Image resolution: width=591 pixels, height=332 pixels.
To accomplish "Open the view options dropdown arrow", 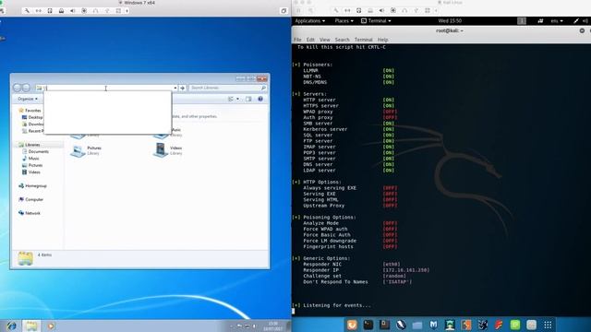I will pyautogui.click(x=237, y=99).
